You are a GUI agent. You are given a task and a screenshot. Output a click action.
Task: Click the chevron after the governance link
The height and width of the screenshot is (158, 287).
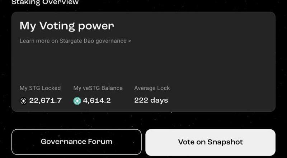click(x=130, y=41)
